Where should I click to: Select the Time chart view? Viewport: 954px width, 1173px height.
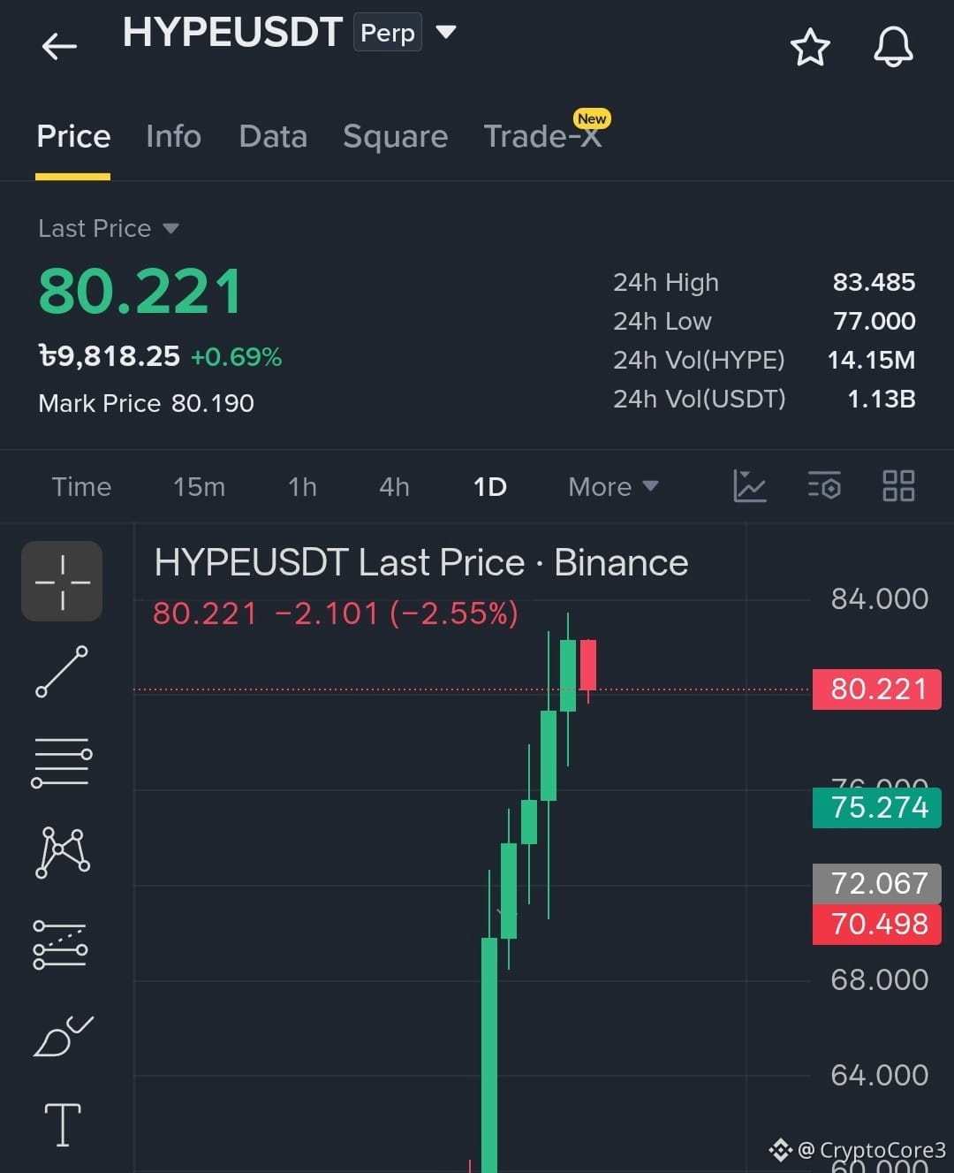click(81, 487)
